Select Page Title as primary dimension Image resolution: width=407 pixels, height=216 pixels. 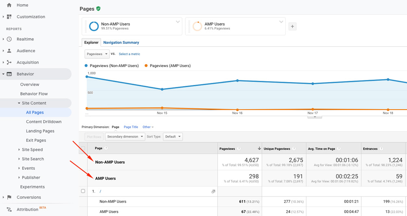[x=131, y=127]
